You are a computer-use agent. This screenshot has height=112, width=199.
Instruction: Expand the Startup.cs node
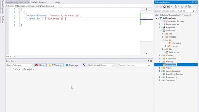click(160, 80)
